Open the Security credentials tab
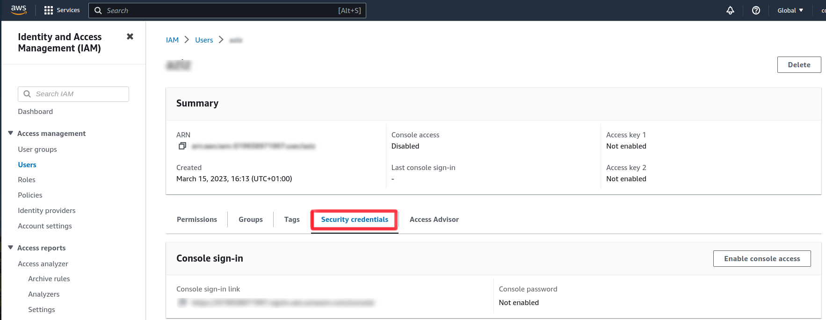 point(355,219)
